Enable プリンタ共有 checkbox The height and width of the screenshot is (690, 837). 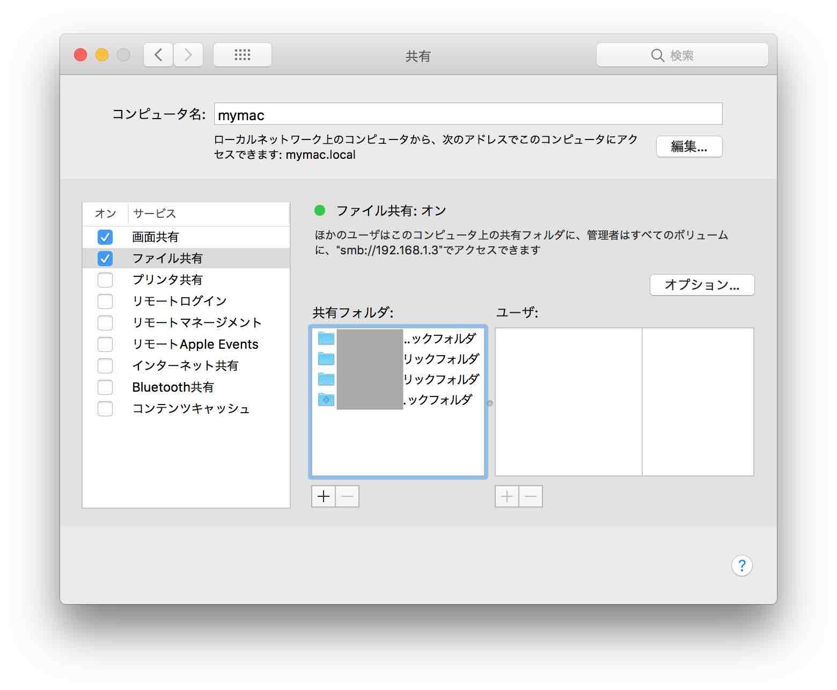click(x=105, y=280)
